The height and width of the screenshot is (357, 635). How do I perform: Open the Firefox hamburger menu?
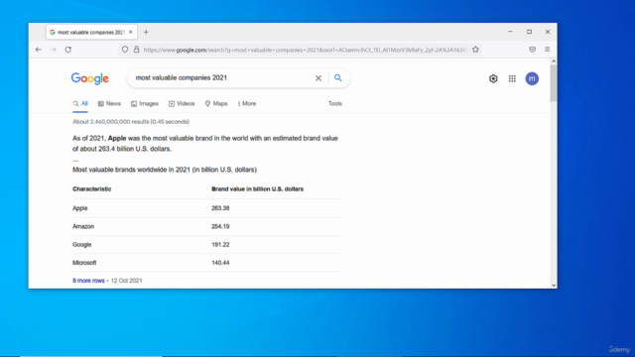point(547,50)
